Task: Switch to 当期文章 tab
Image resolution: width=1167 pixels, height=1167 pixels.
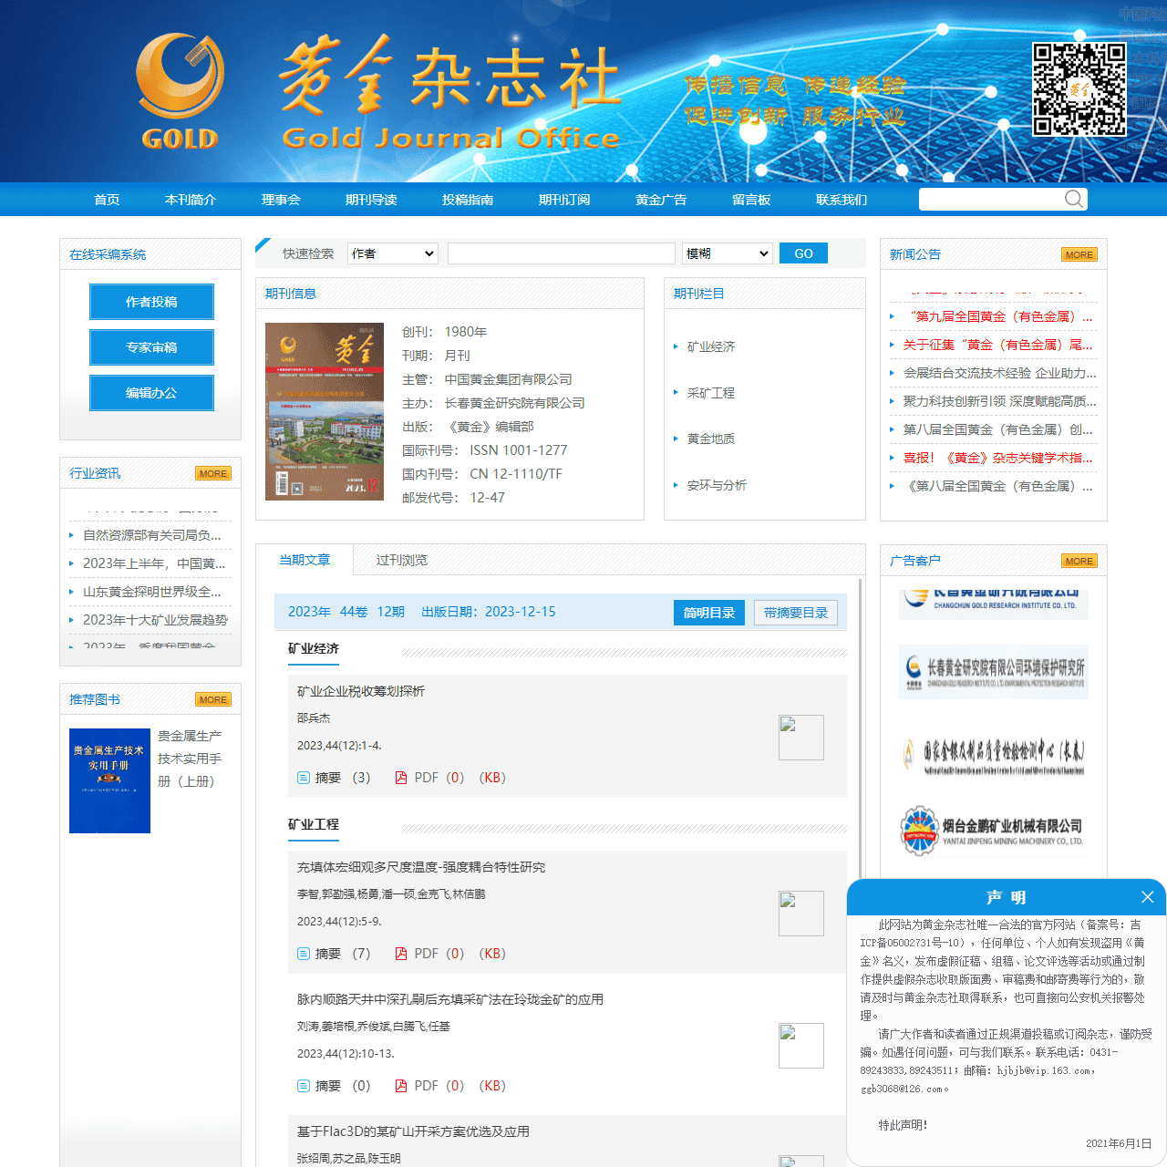Action: point(305,560)
